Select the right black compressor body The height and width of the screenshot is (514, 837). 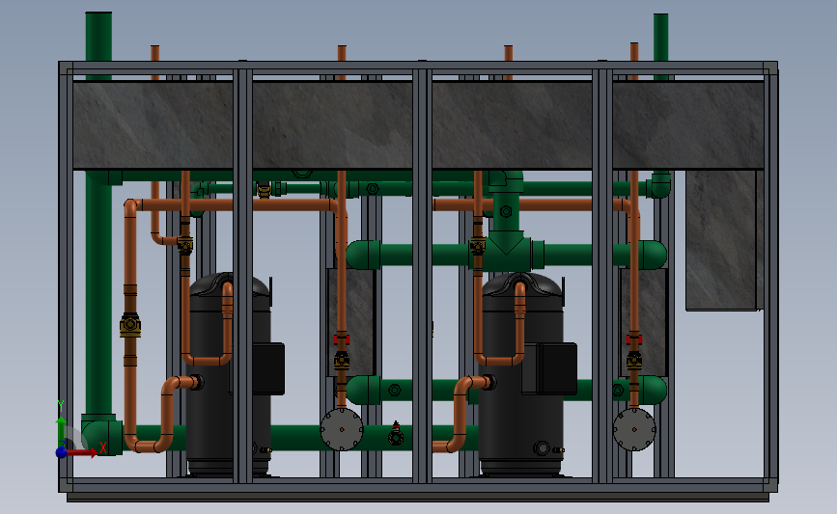tap(520, 373)
